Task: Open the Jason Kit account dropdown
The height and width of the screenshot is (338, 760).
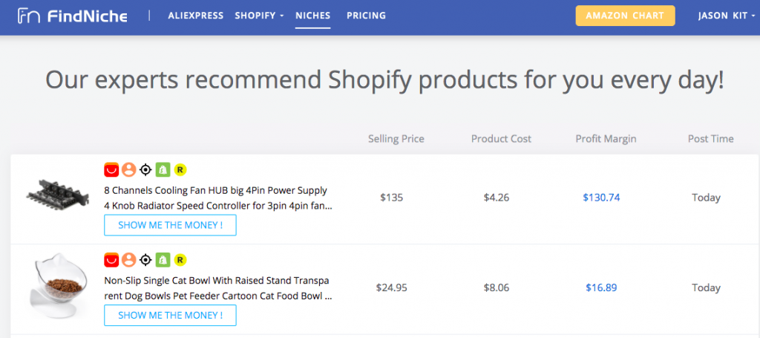Action: (727, 16)
